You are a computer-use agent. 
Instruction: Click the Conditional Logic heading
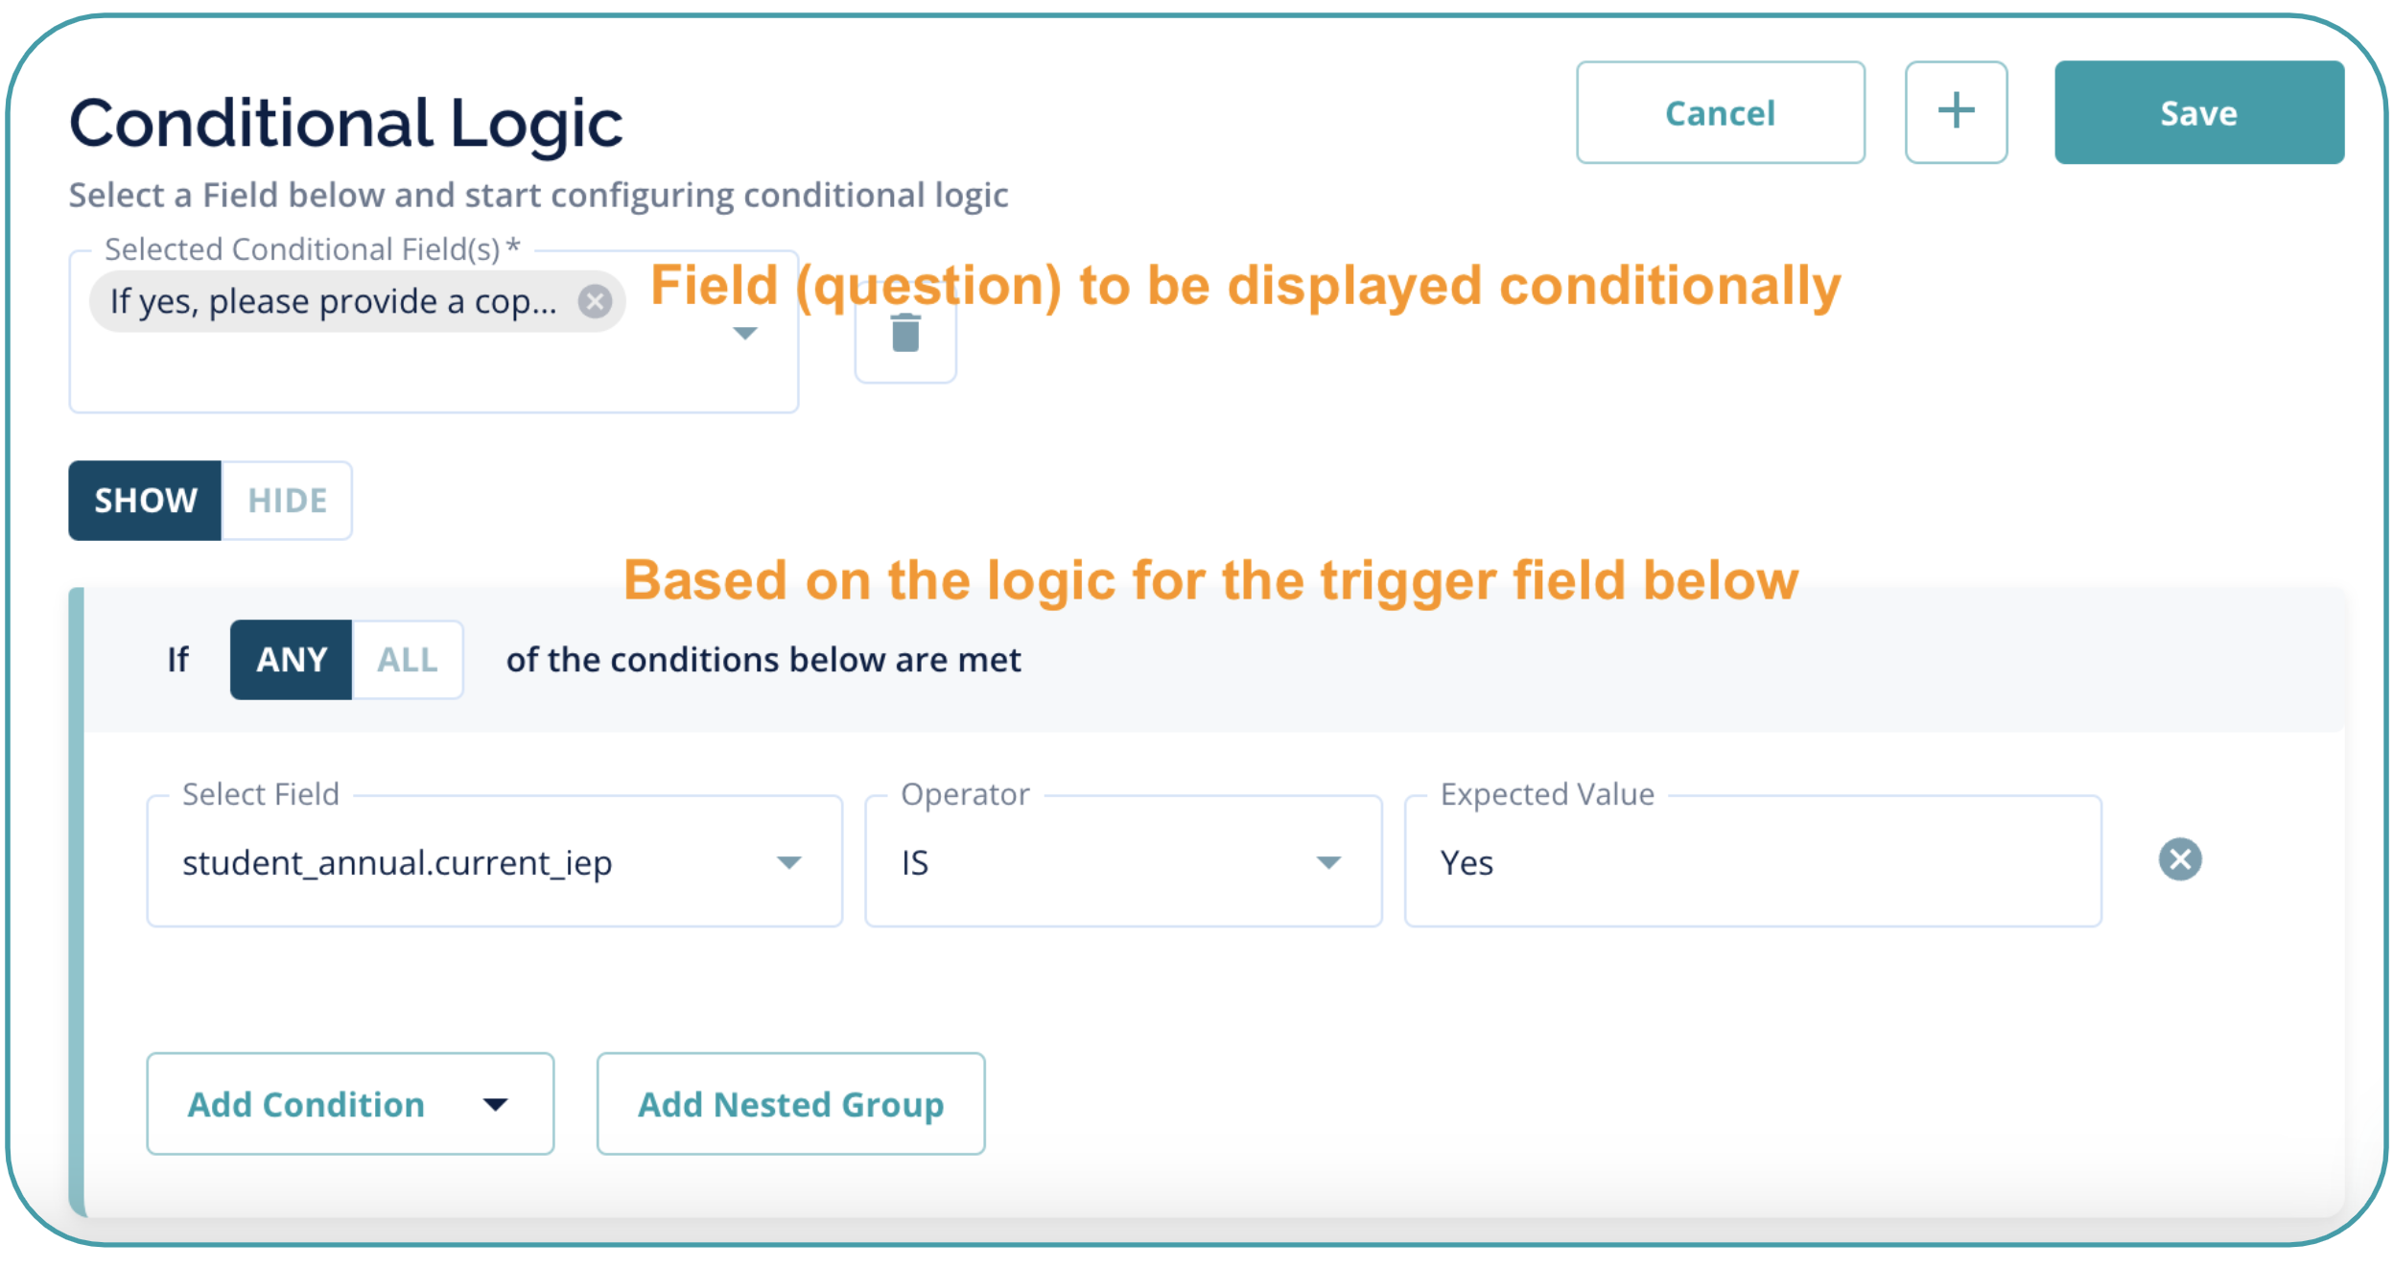pyautogui.click(x=345, y=123)
